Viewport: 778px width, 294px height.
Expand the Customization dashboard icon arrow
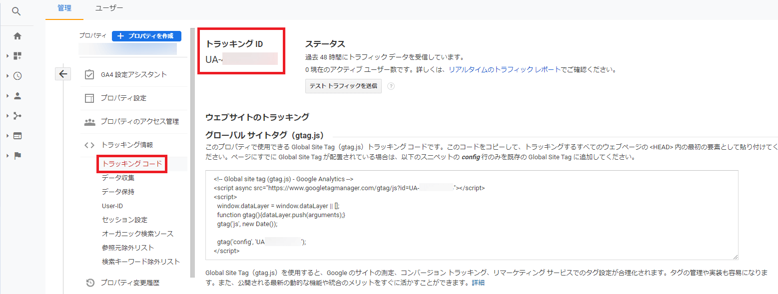pyautogui.click(x=8, y=56)
